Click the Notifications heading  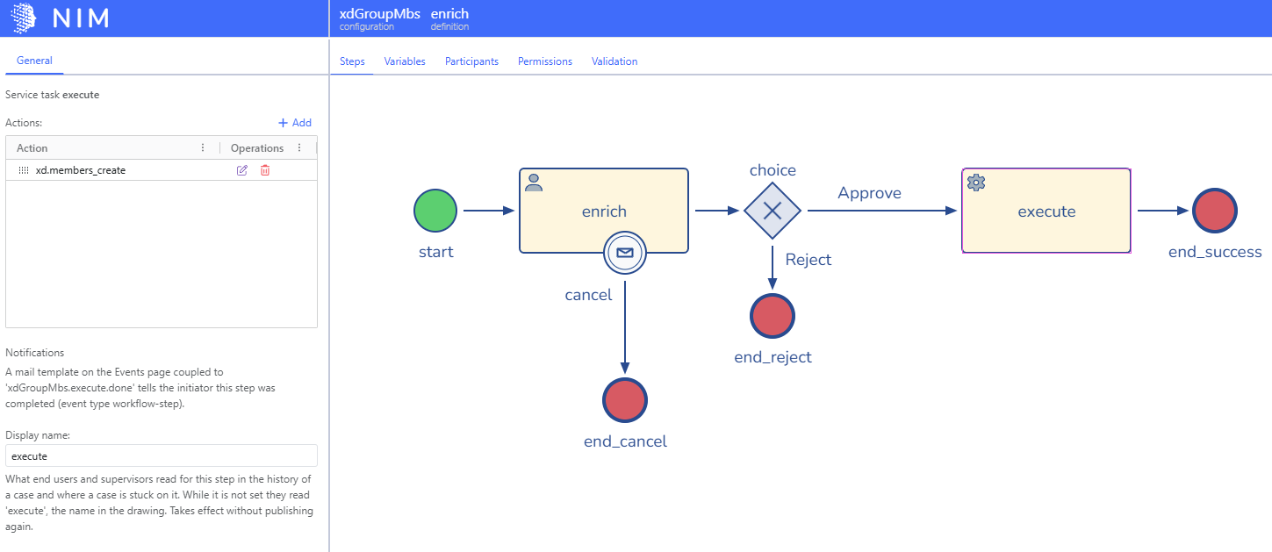(34, 353)
